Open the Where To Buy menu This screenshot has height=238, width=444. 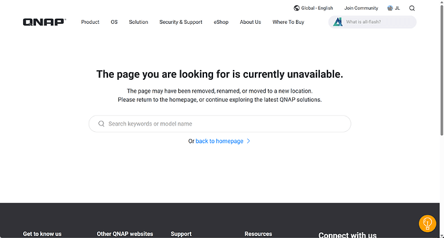288,22
